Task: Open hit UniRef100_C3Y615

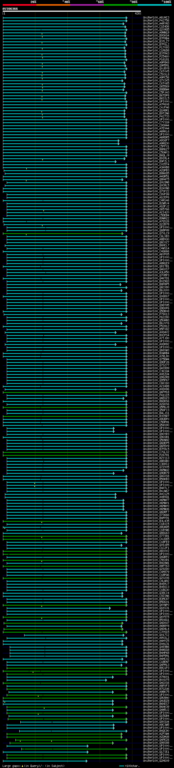Action: pos(156,632)
